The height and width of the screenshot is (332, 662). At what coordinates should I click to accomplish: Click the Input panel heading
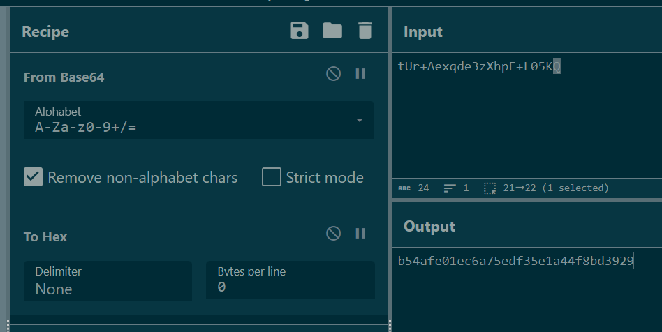(x=423, y=31)
